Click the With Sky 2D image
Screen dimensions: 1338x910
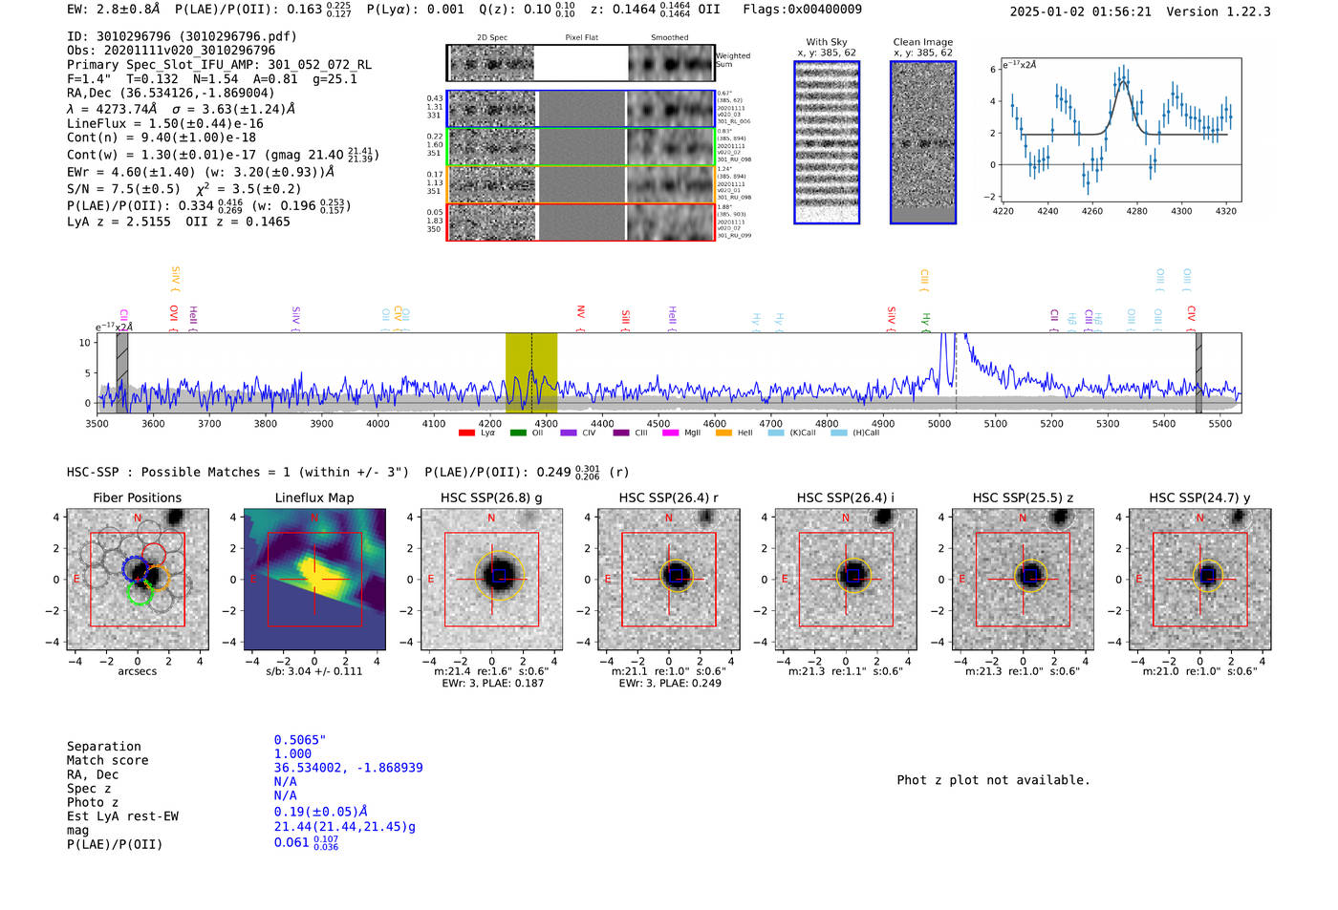point(827,142)
